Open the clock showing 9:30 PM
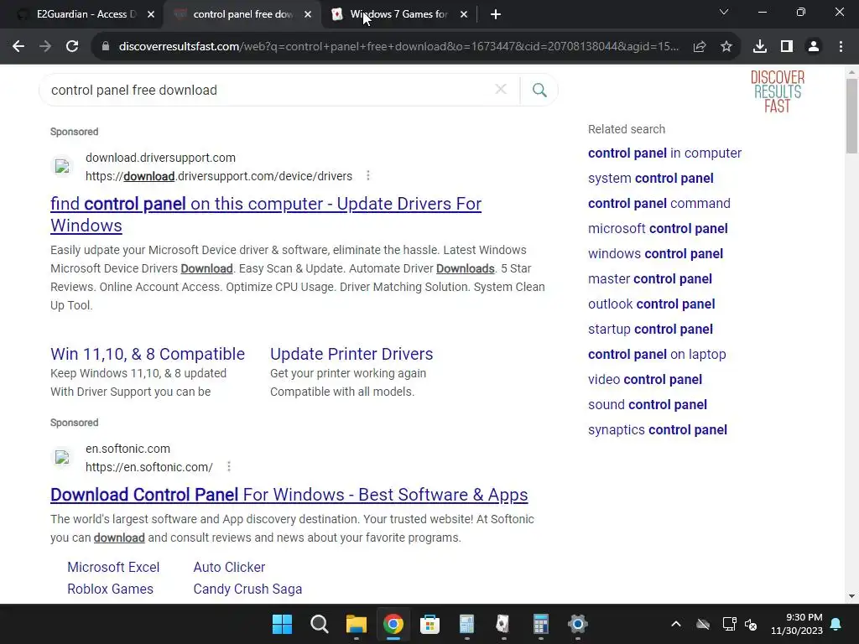 click(x=797, y=624)
